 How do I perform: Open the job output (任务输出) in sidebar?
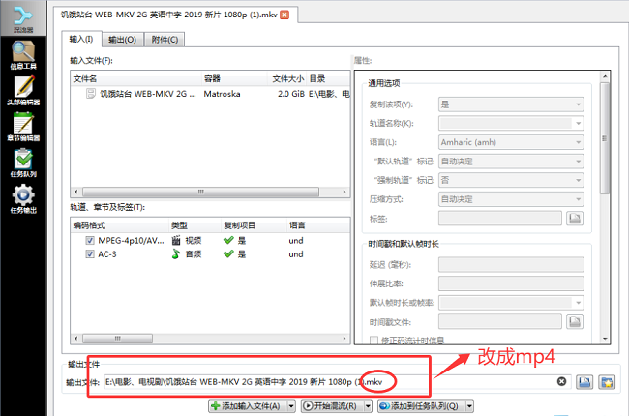point(23,199)
